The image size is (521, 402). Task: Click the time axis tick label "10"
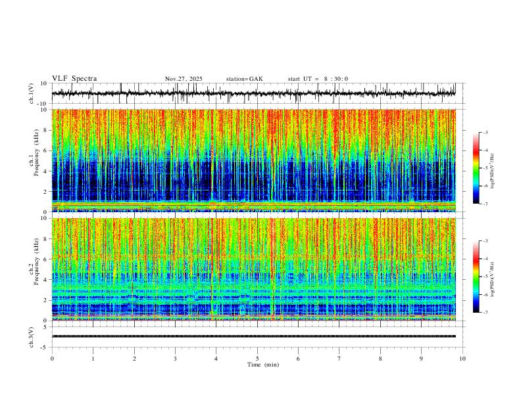[x=462, y=359]
